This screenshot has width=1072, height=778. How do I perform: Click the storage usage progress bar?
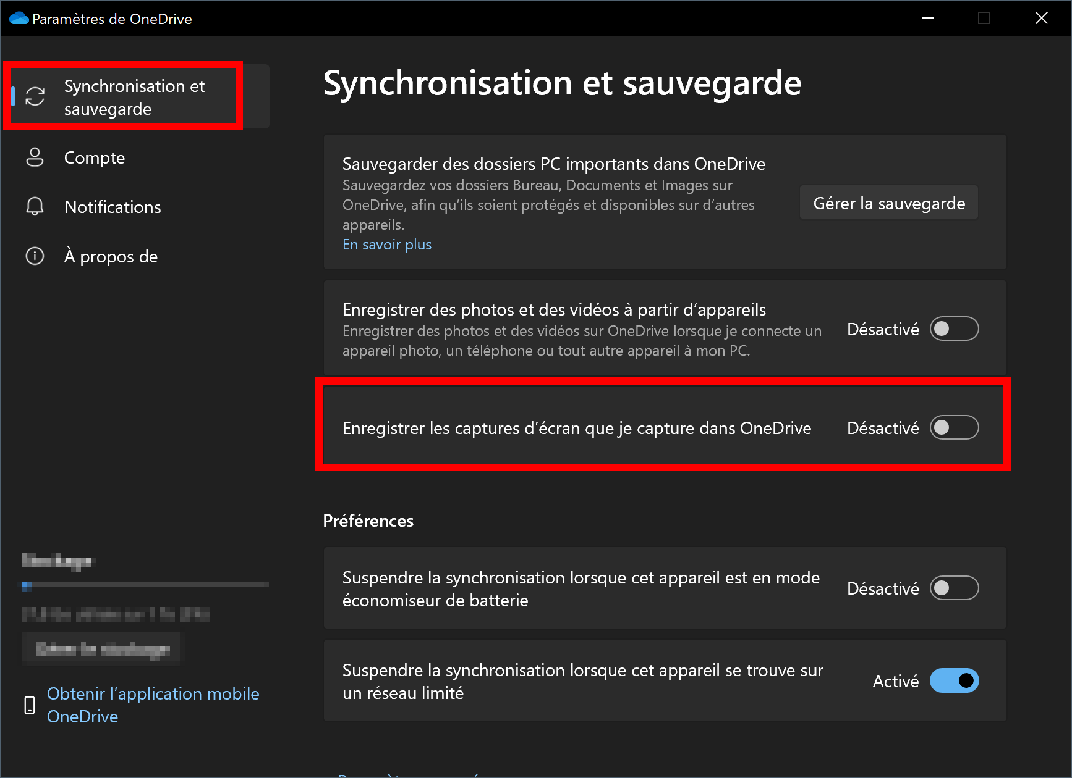point(145,585)
